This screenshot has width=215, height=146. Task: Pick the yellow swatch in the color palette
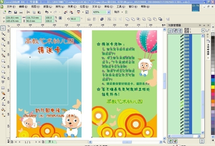[x=213, y=87]
